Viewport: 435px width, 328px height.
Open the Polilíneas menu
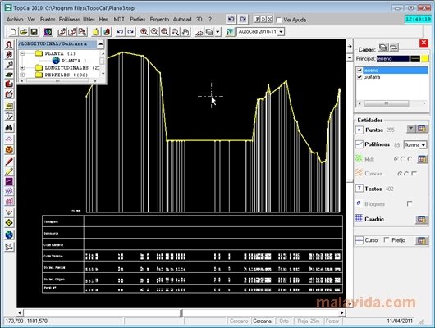[x=70, y=20]
